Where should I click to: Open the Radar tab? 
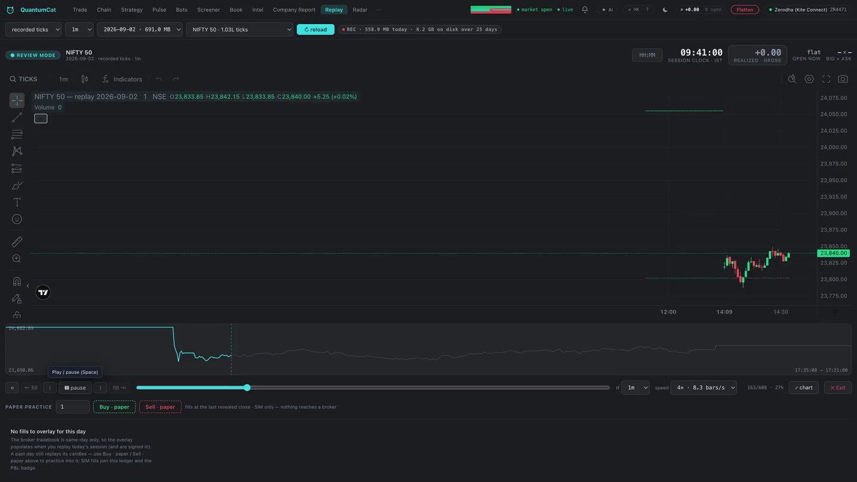point(360,10)
